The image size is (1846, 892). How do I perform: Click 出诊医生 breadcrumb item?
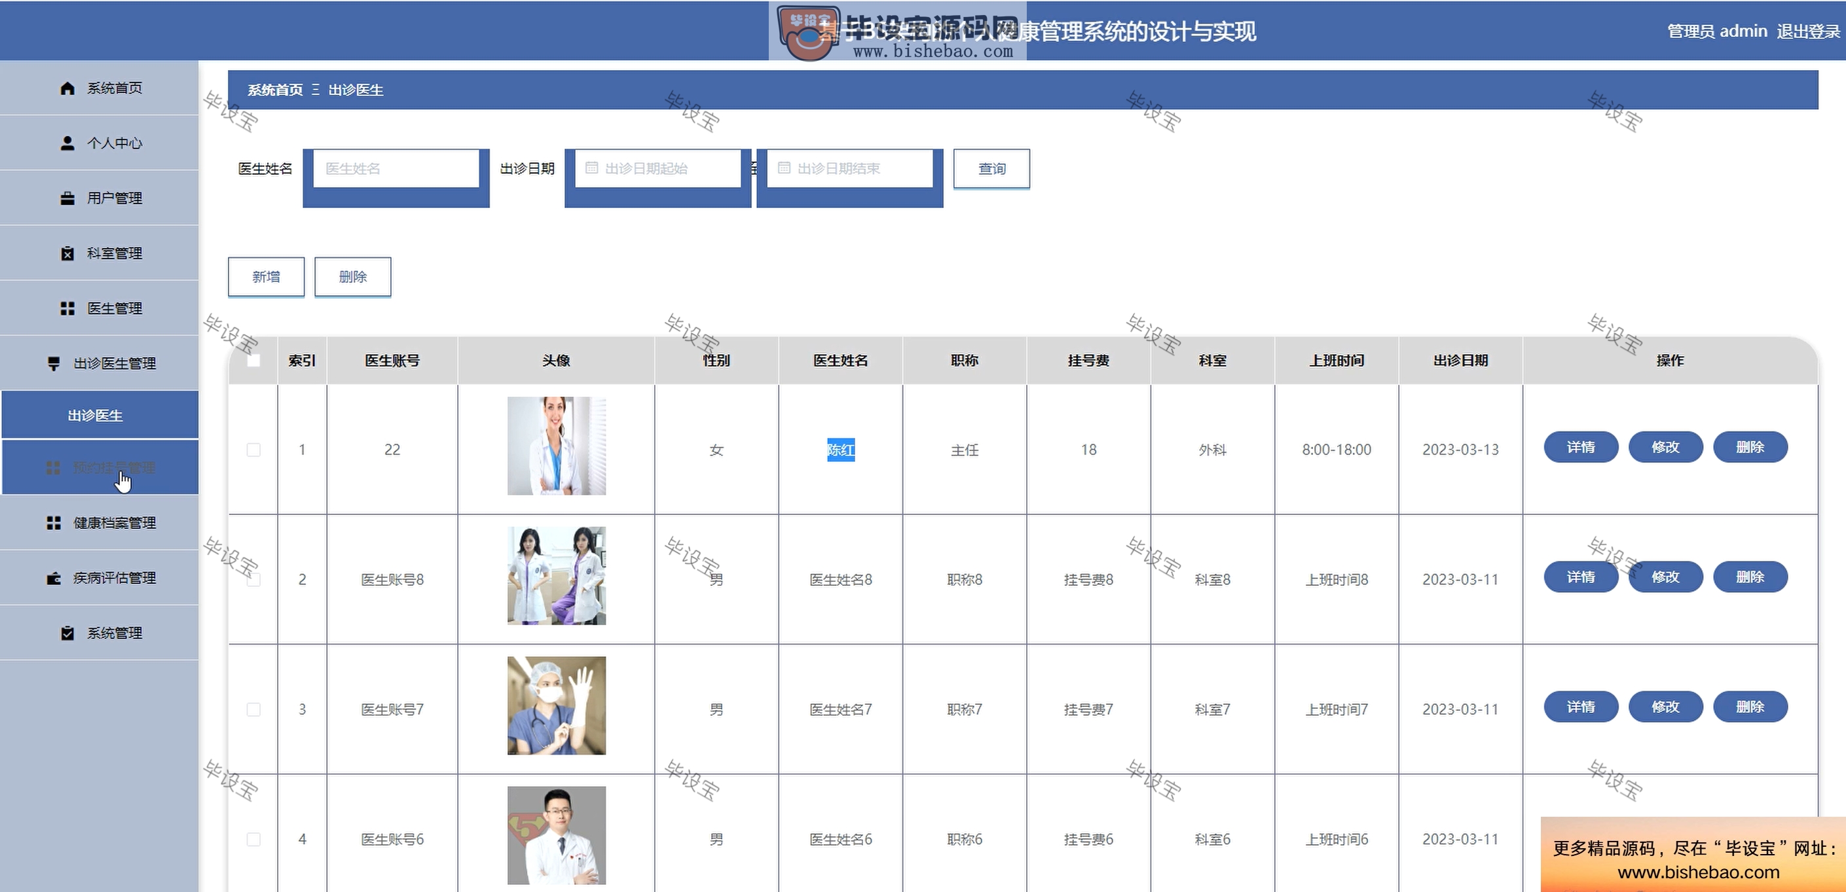click(356, 90)
